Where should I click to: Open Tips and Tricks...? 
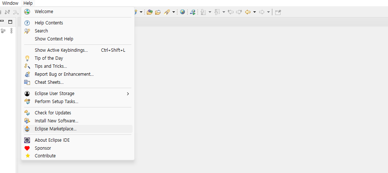(x=78, y=66)
